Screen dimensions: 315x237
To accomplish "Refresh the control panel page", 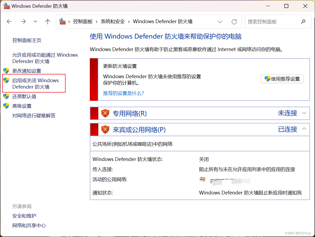I will coord(234,22).
